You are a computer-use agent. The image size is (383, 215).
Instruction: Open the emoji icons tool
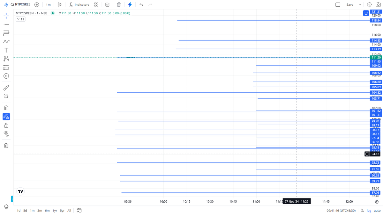click(6, 76)
